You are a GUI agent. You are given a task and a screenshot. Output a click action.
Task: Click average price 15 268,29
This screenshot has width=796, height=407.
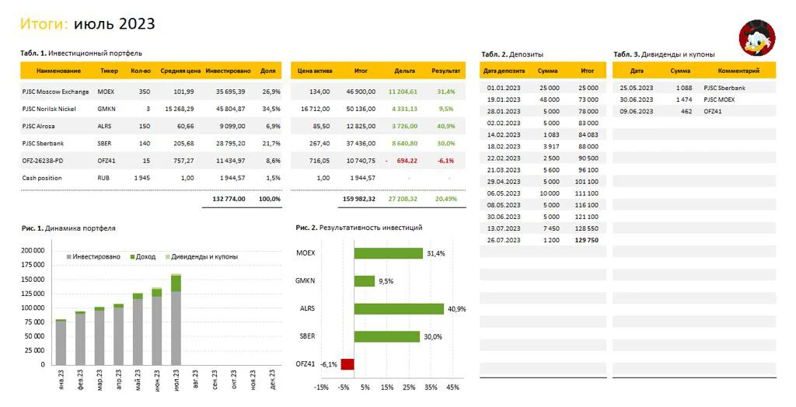pyautogui.click(x=180, y=109)
